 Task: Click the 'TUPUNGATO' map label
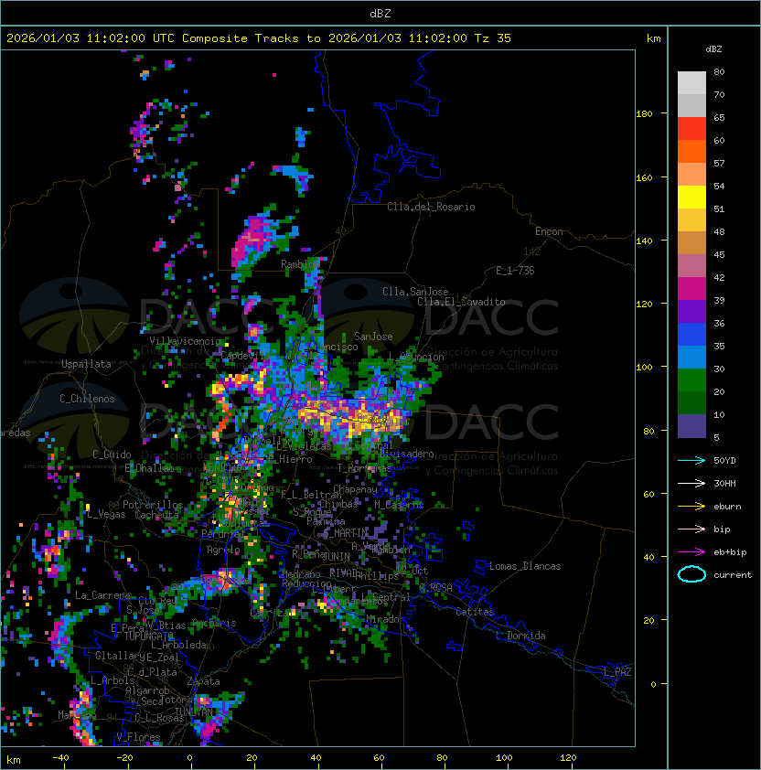pos(148,636)
